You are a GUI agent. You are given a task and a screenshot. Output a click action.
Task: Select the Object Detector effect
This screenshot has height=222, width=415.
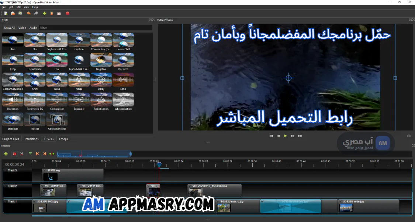pos(57,121)
